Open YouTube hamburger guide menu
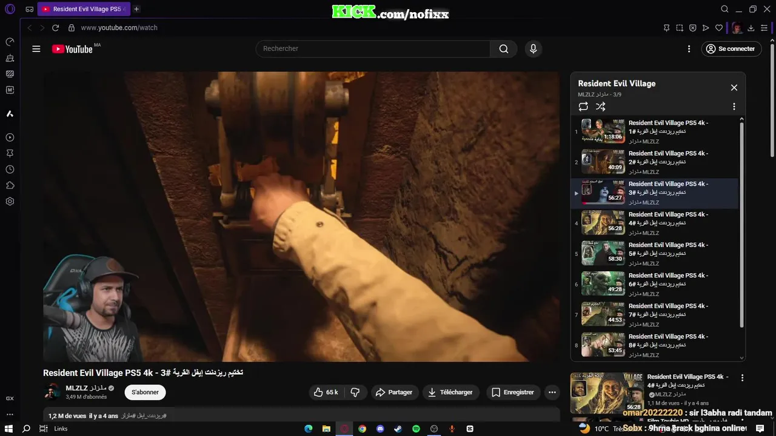Image resolution: width=776 pixels, height=436 pixels. coord(36,49)
